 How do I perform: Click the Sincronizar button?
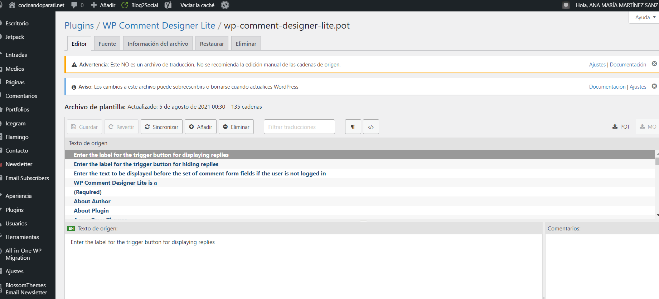161,127
